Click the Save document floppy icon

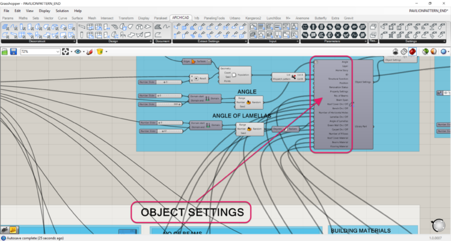[13, 52]
